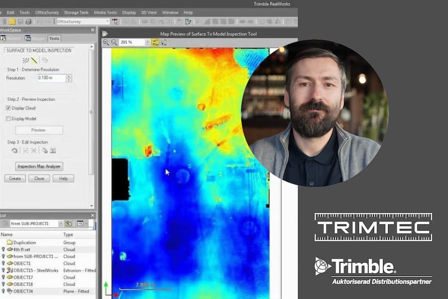
Task: Open the 3D View menu
Action: point(149,12)
